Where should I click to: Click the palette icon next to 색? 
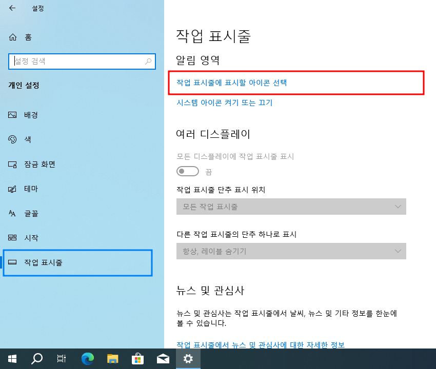click(x=12, y=139)
